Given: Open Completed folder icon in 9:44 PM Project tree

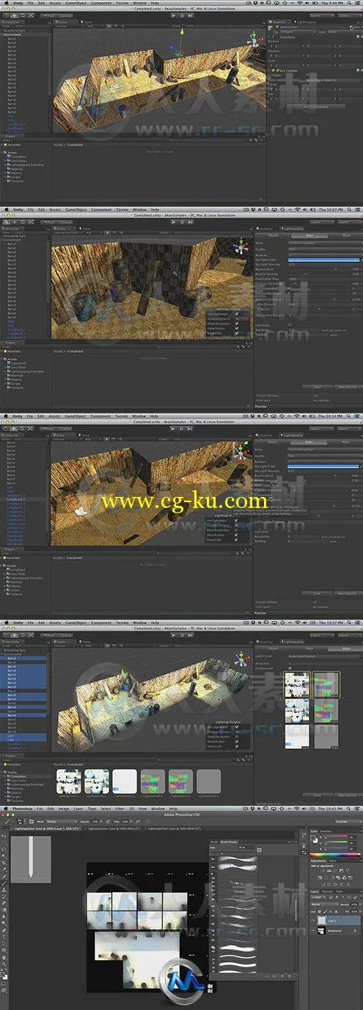Looking at the screenshot, I should coord(9,157).
